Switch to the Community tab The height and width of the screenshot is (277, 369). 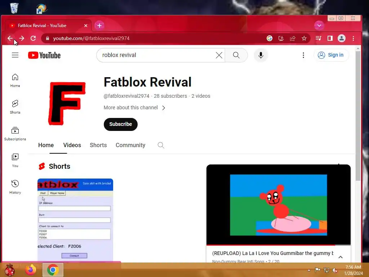point(130,145)
